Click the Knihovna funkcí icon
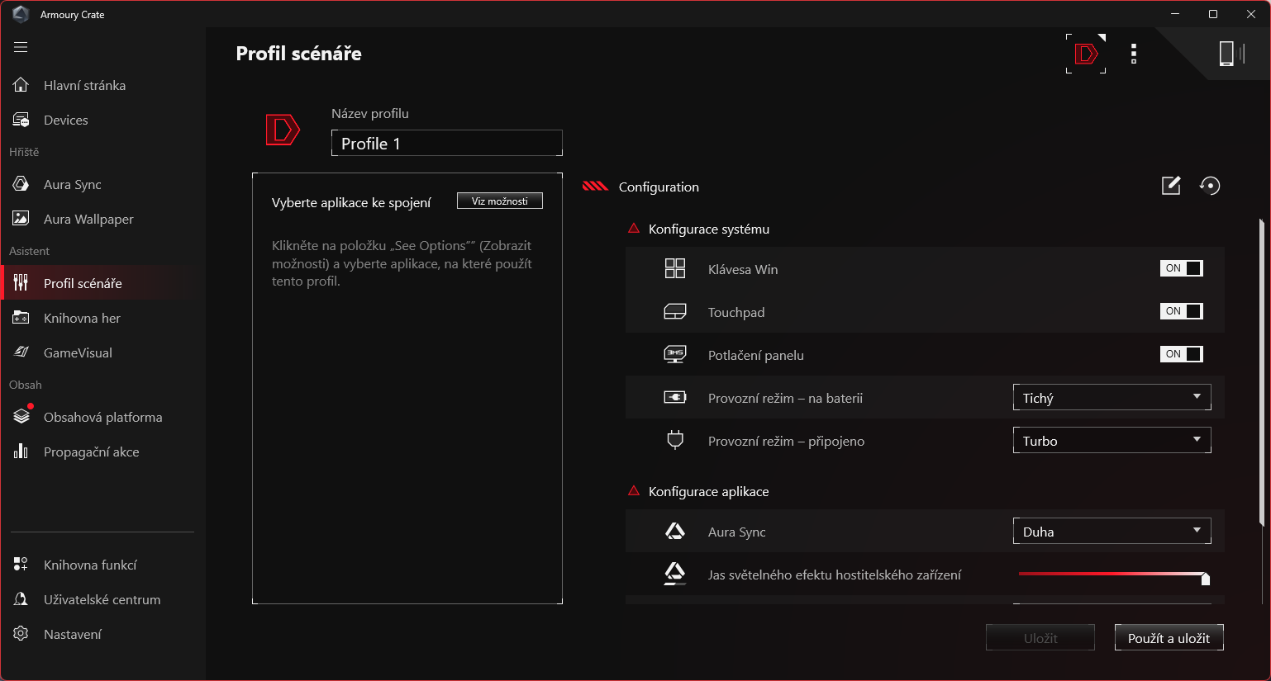 point(21,565)
